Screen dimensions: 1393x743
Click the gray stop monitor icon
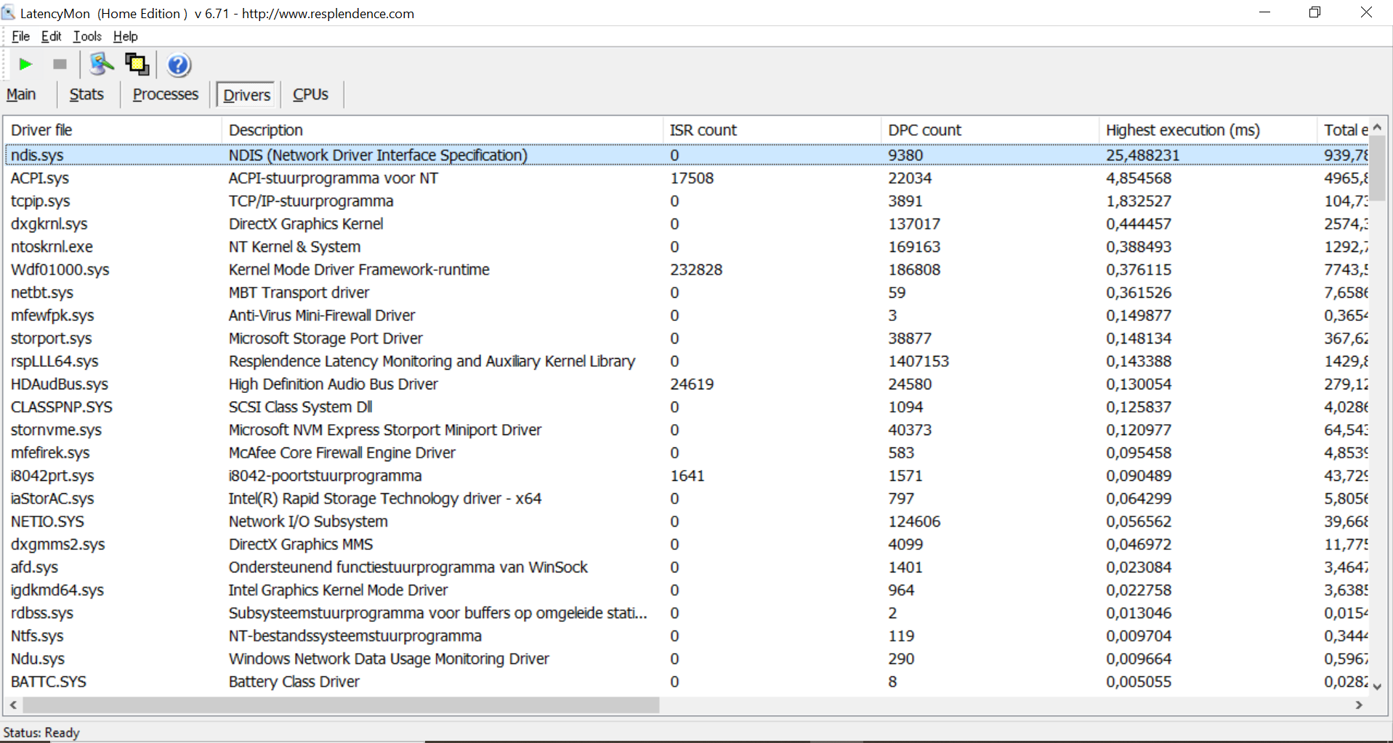click(60, 65)
